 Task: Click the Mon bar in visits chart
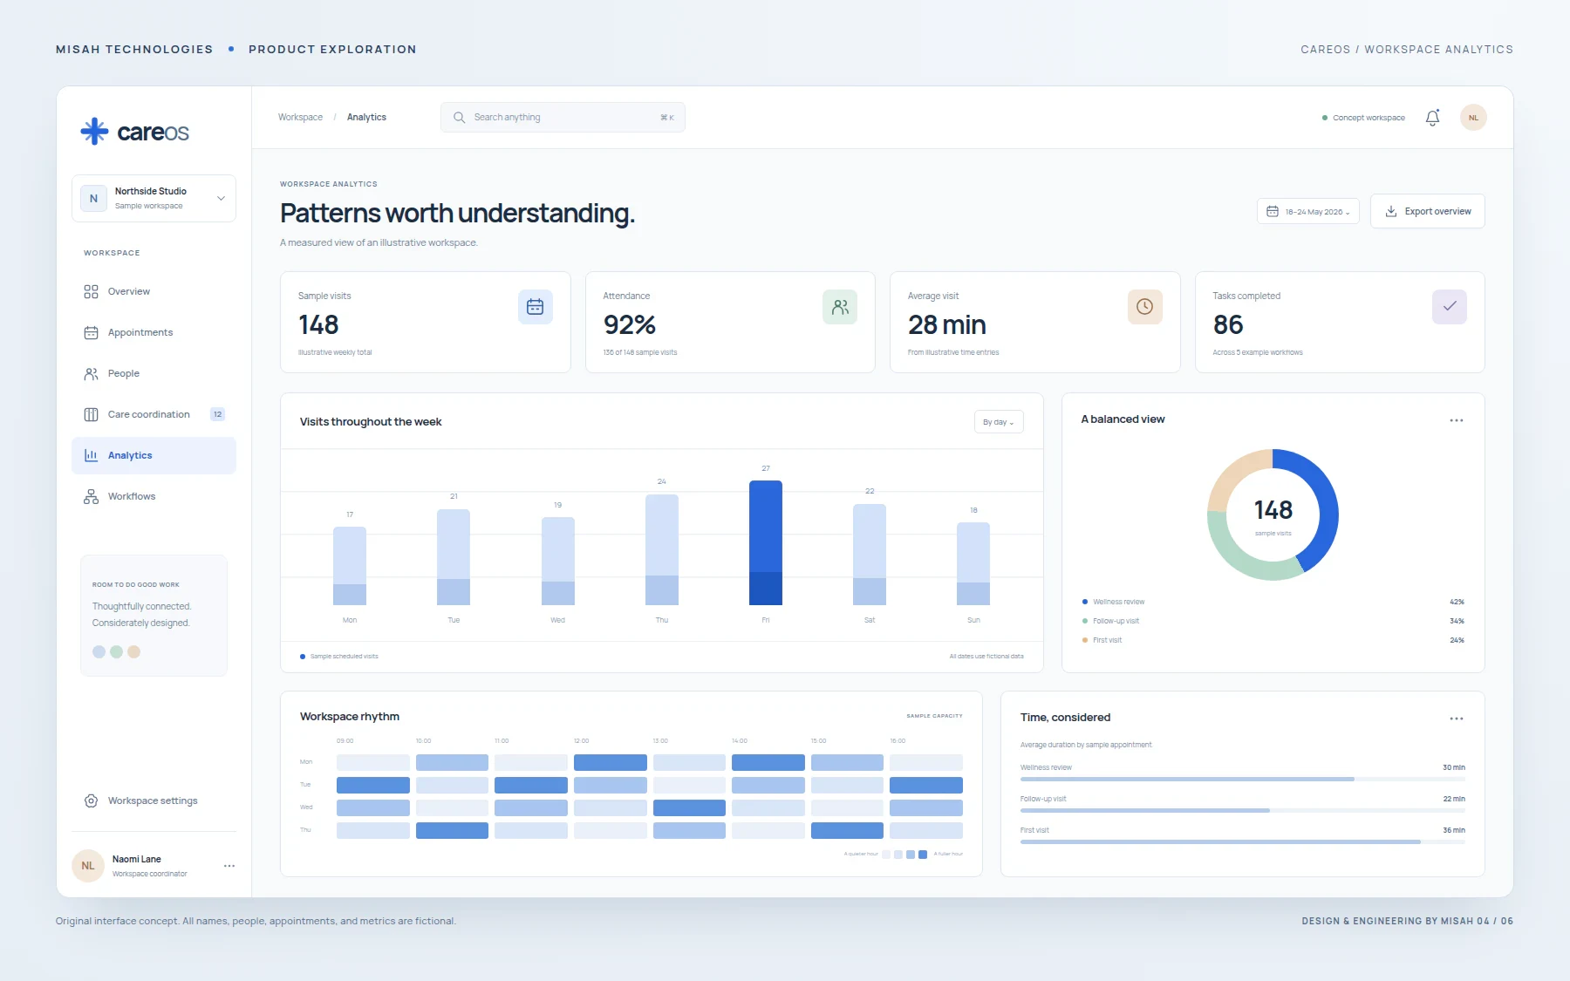[x=350, y=566]
